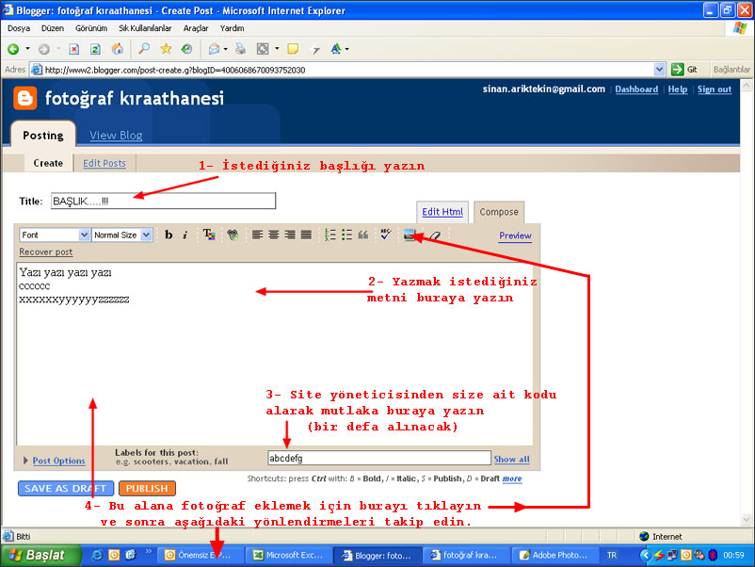The width and height of the screenshot is (755, 567).
Task: Click the Blogger logo icon
Action: (x=25, y=98)
